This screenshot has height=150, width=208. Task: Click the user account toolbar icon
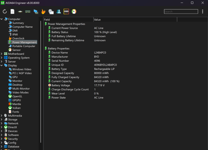coord(59,11)
